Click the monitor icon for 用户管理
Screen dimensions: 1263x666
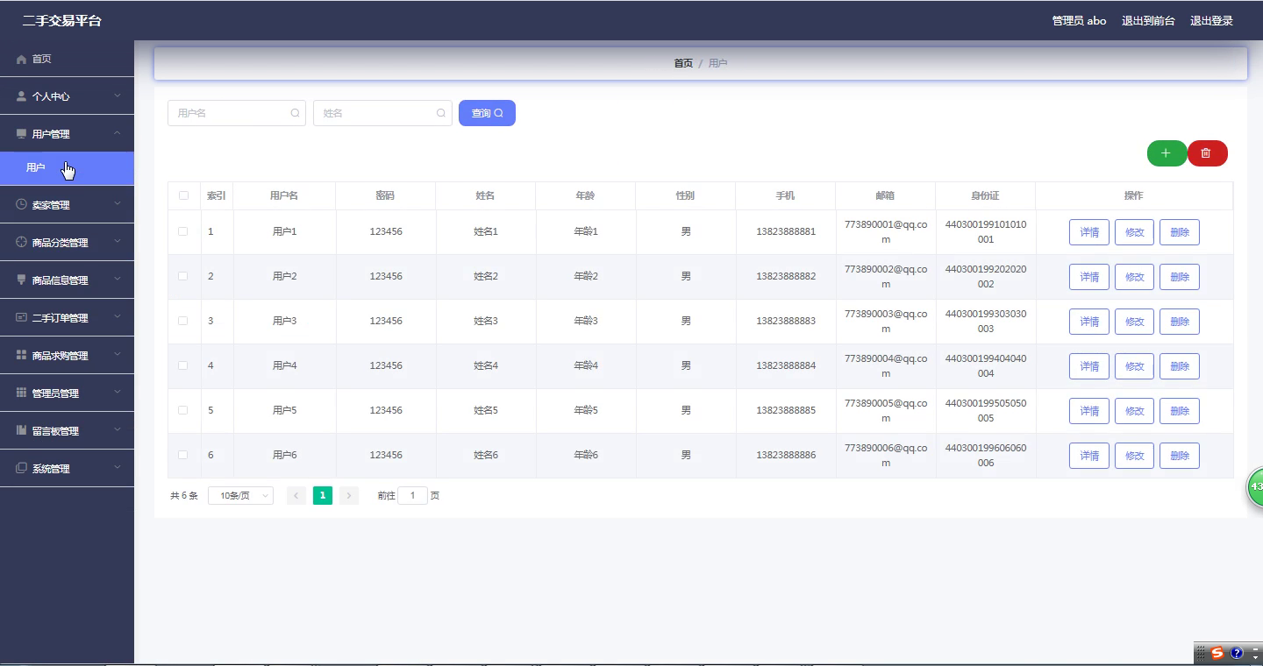coord(22,134)
